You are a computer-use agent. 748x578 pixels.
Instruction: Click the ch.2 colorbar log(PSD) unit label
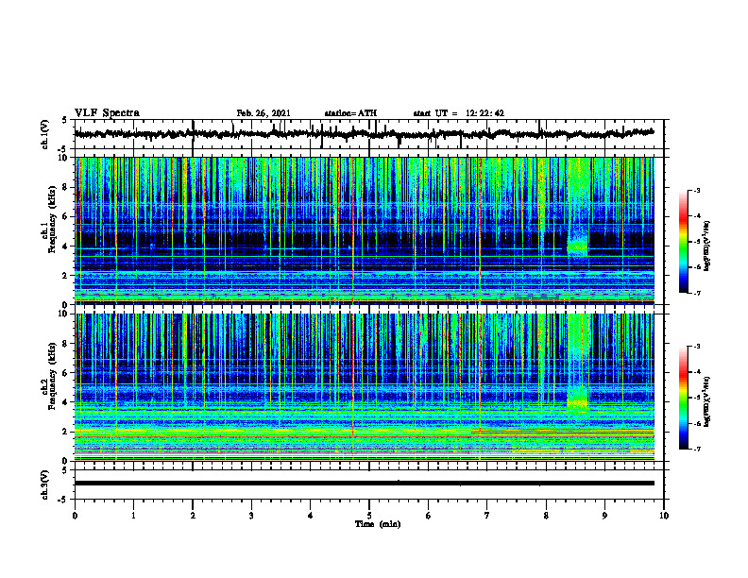click(707, 400)
